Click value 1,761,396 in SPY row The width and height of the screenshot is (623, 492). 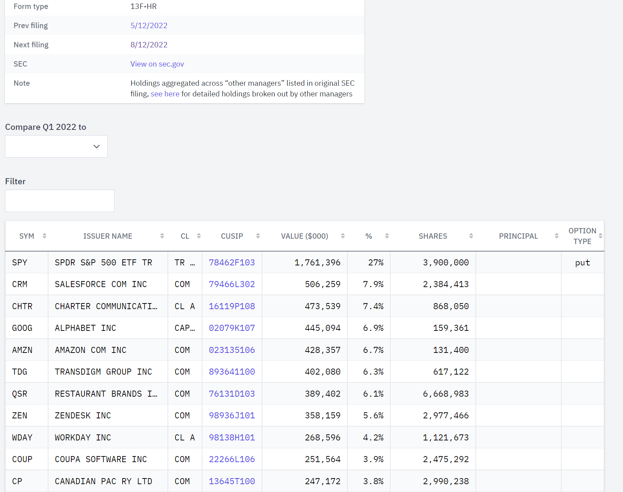[x=318, y=263]
